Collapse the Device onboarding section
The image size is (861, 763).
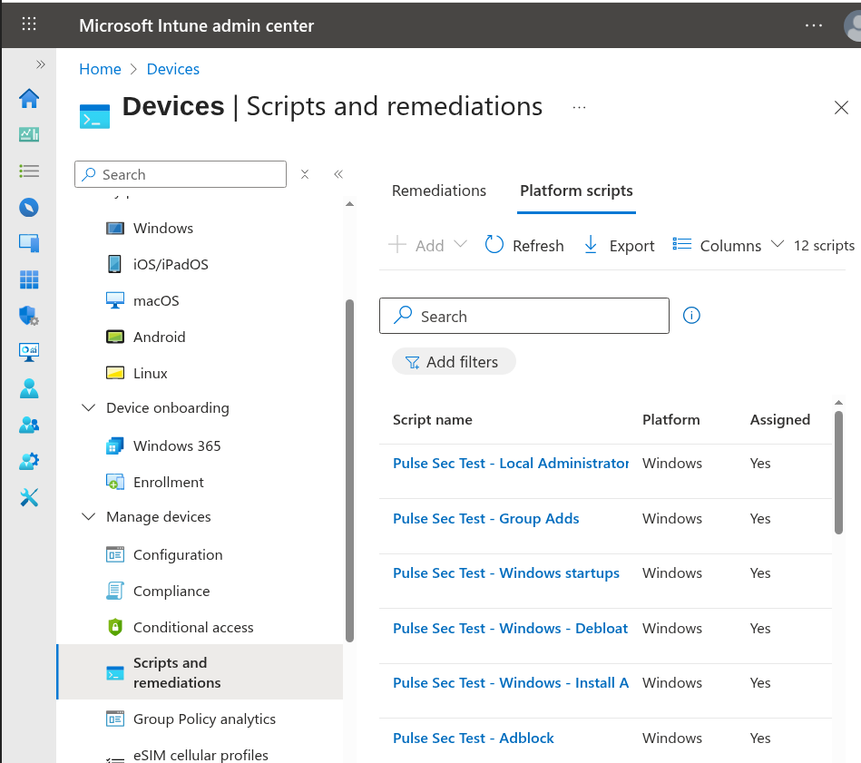click(89, 408)
